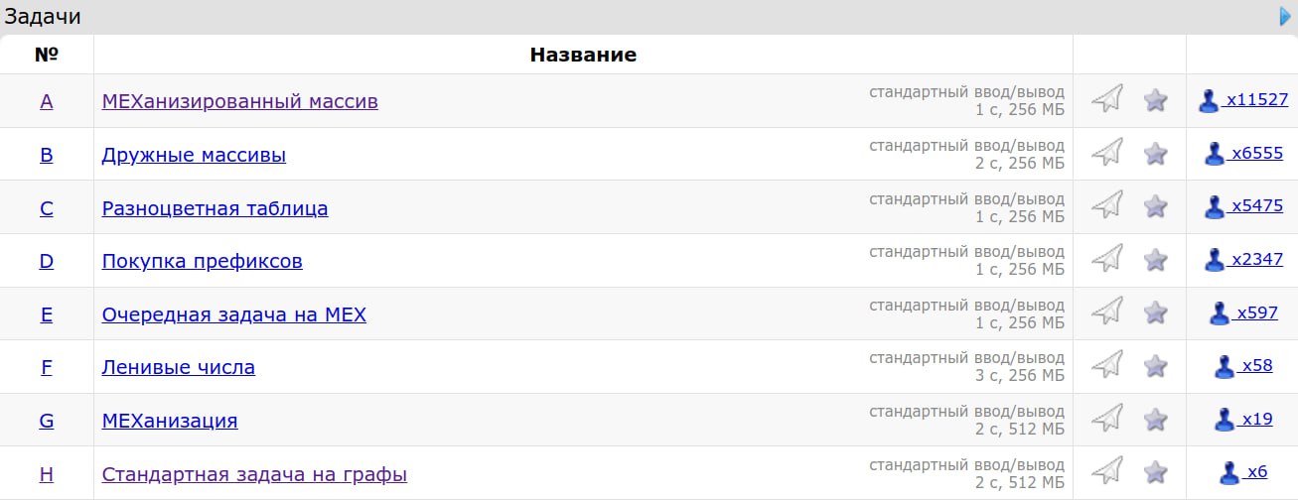
Task: Click the submit paper-plane icon for problem H
Action: (1106, 471)
